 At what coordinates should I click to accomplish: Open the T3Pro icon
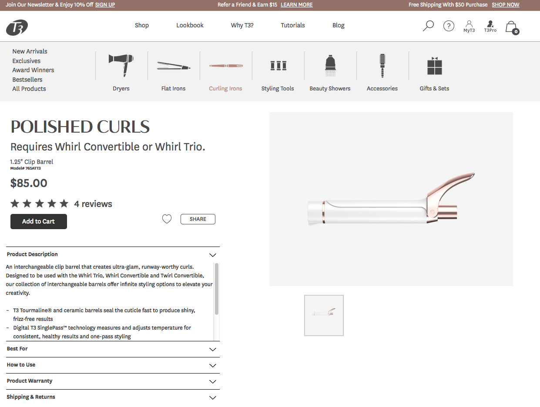(x=490, y=27)
